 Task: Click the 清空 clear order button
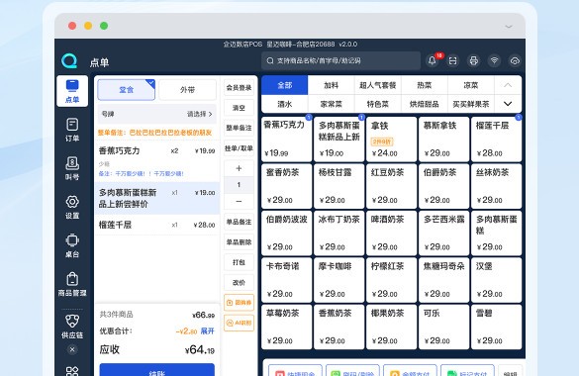point(239,108)
